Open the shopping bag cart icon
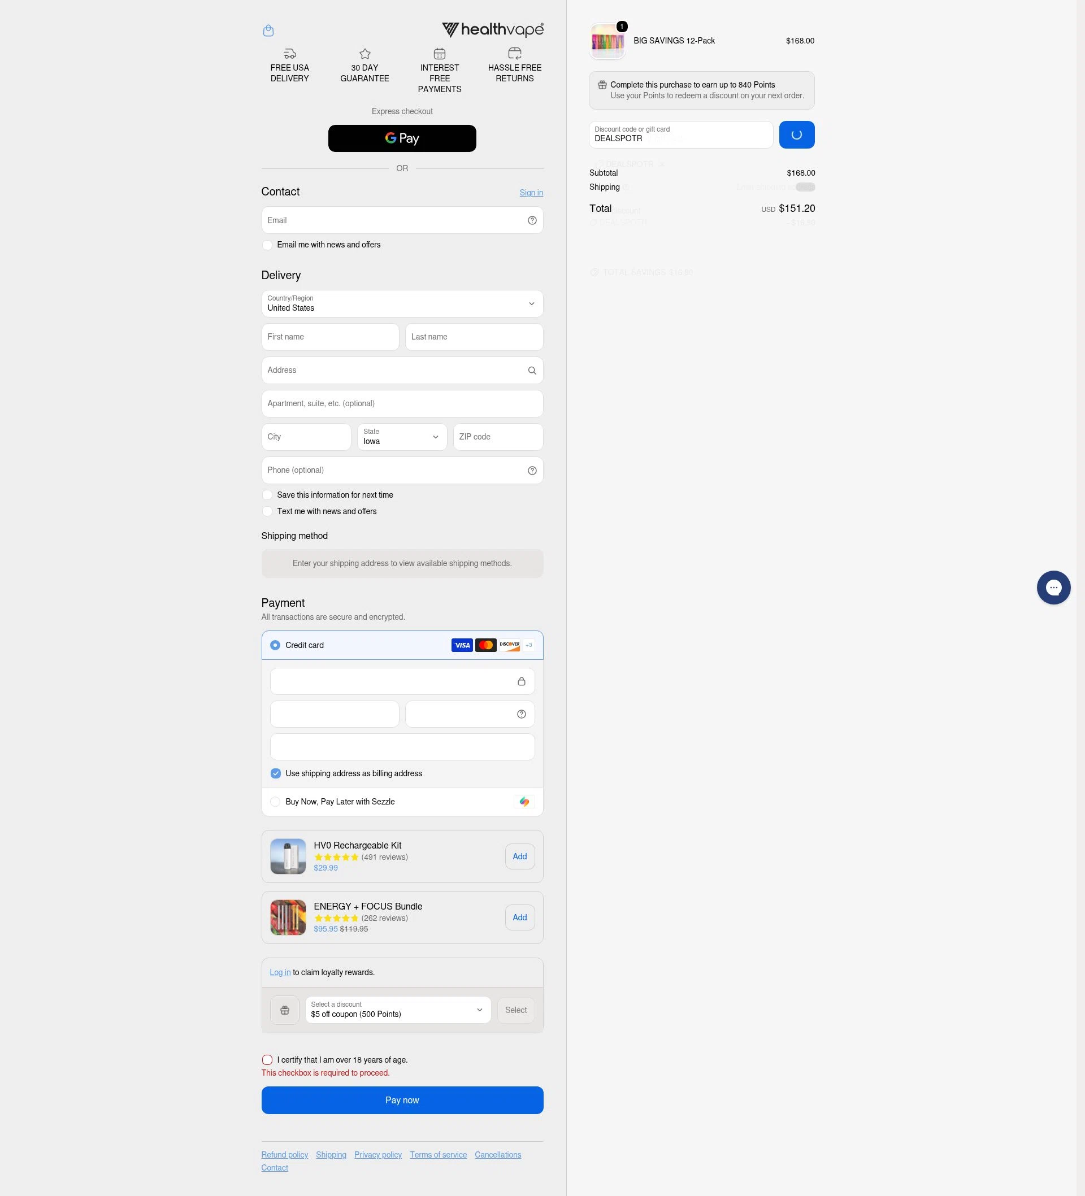The image size is (1085, 1196). [268, 31]
